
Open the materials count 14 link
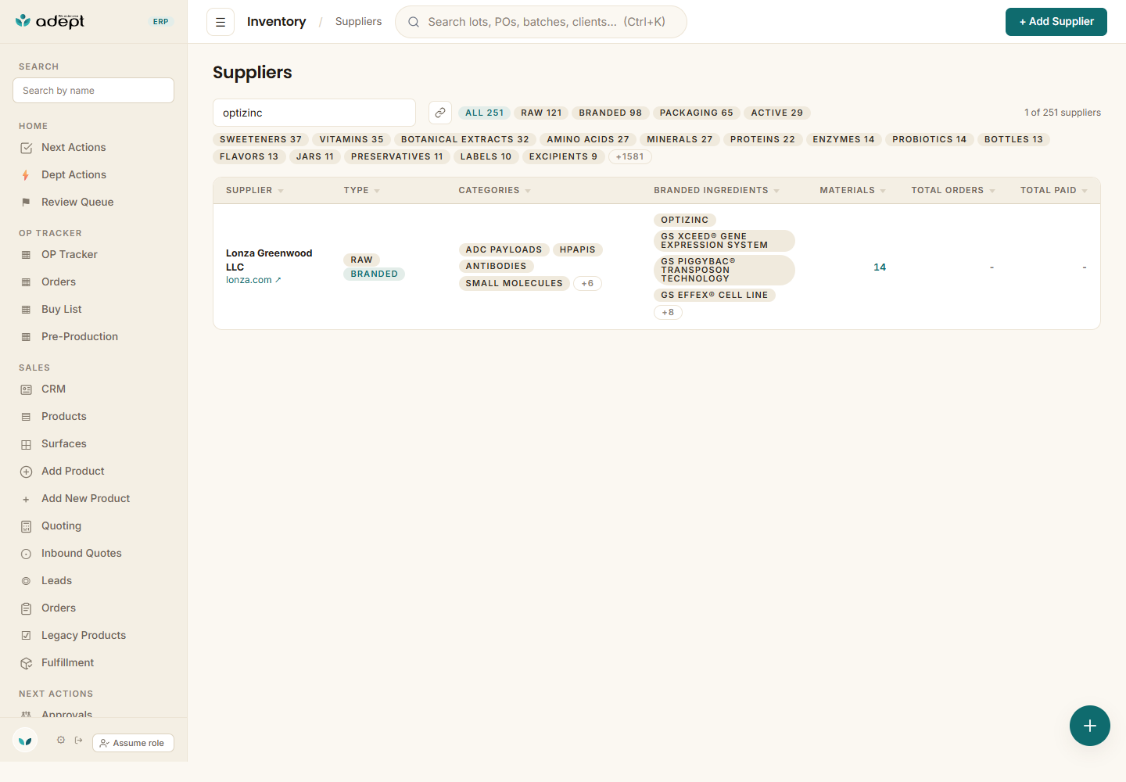880,267
